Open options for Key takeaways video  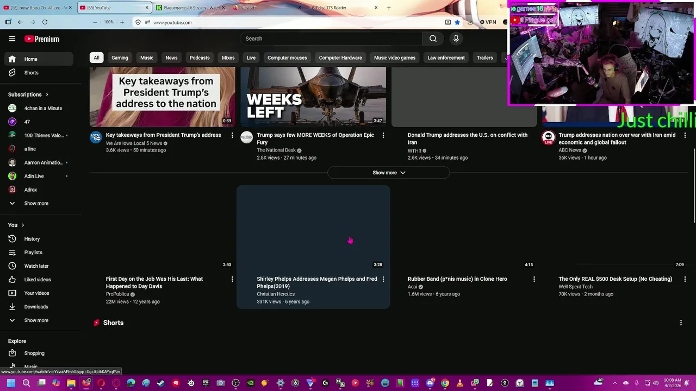pos(232,135)
